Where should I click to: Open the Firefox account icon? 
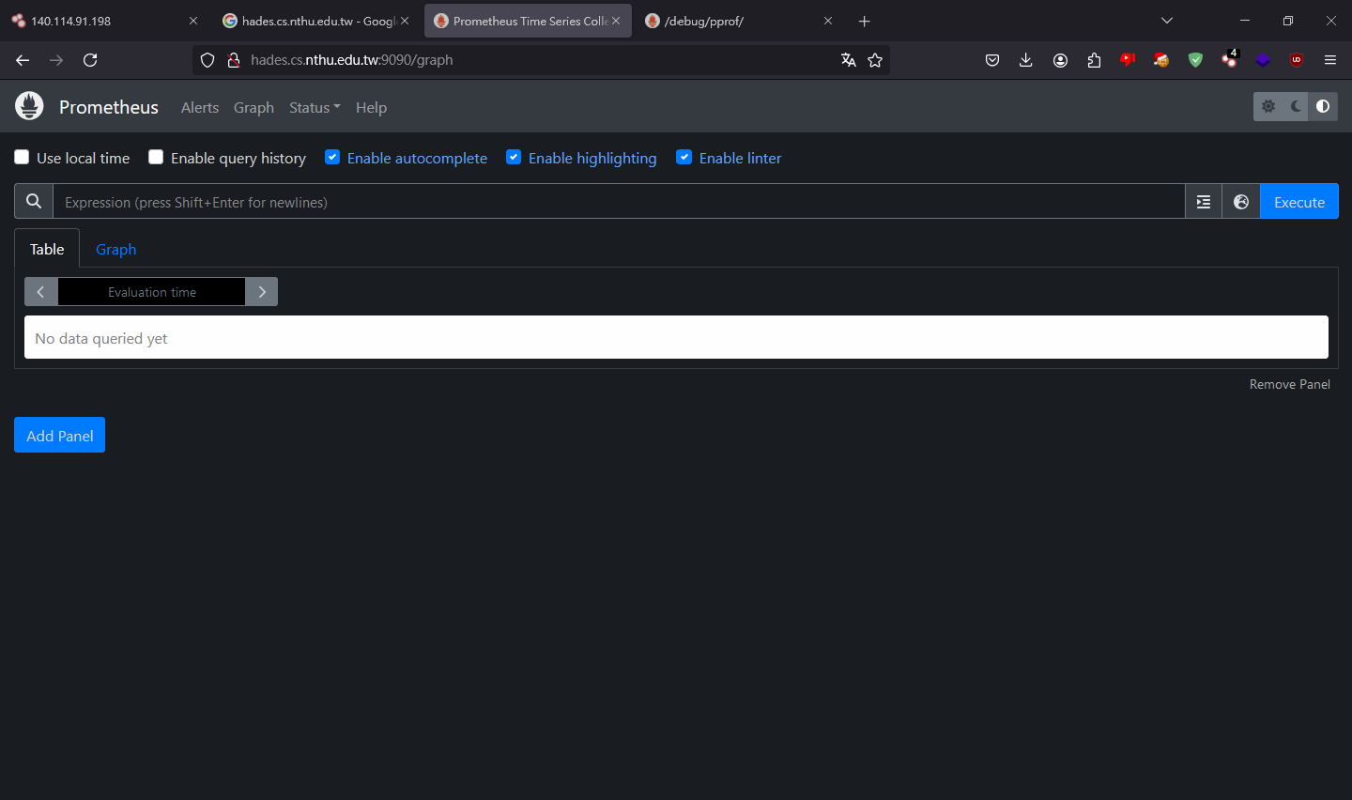coord(1060,60)
